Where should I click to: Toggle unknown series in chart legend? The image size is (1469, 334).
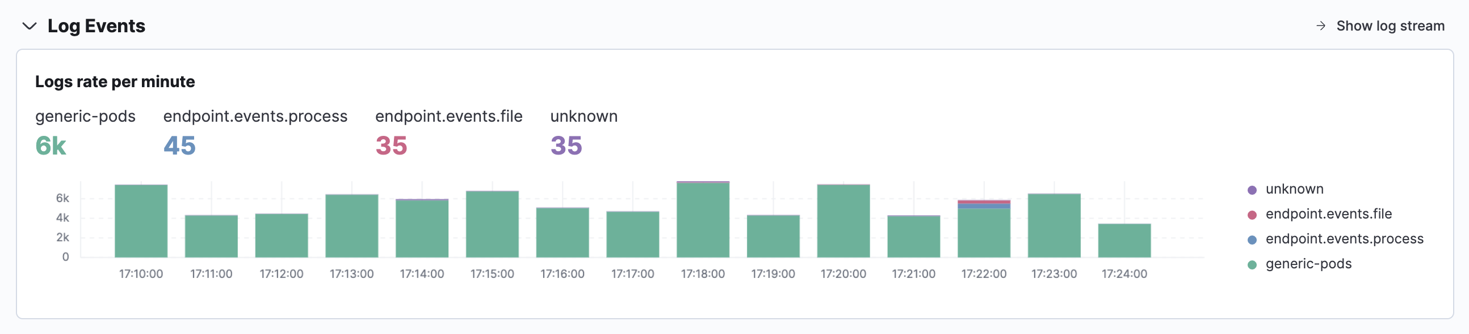pyautogui.click(x=1294, y=189)
